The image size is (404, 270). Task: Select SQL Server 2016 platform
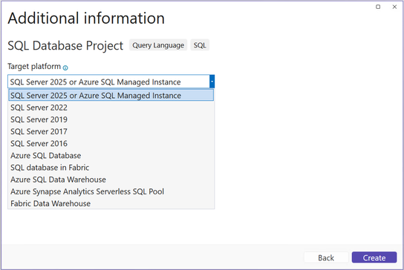[x=111, y=143]
